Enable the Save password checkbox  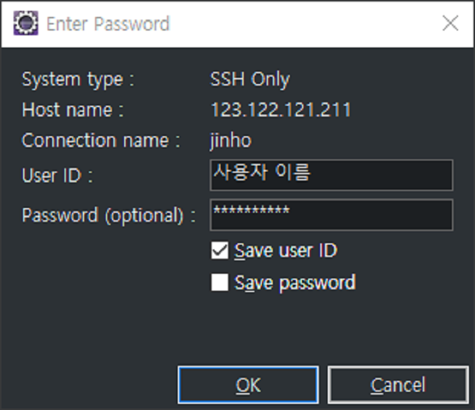coord(220,283)
